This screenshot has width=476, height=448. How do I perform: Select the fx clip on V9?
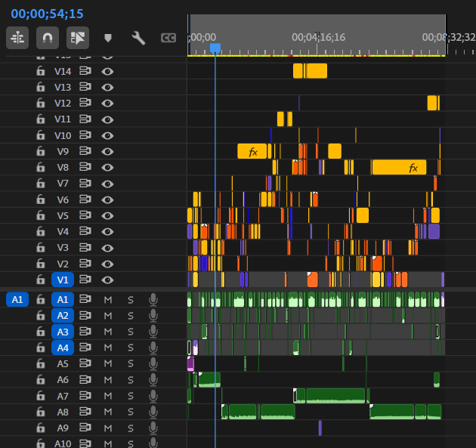point(252,151)
